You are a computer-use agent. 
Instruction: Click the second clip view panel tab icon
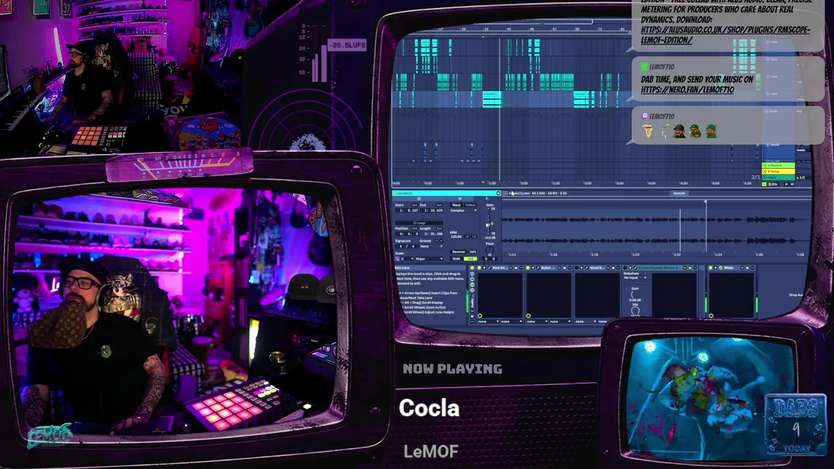pyautogui.click(x=460, y=199)
